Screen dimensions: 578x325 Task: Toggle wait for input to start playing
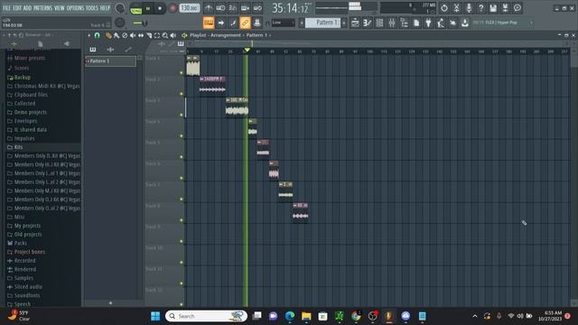(x=220, y=8)
